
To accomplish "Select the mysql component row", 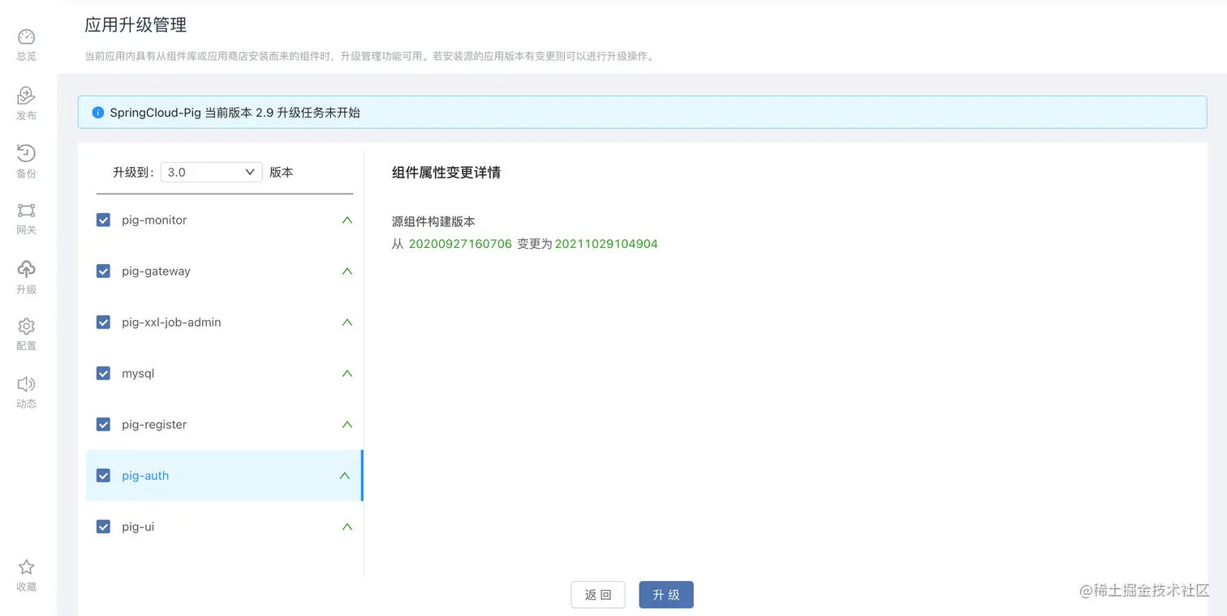I will point(224,373).
